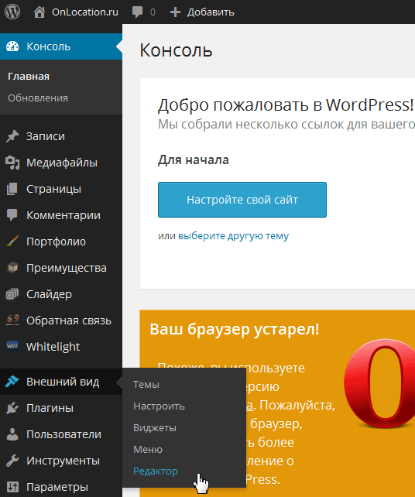This screenshot has height=497, width=415.
Task: Click the Параметры sliders icon
Action: tap(12, 486)
